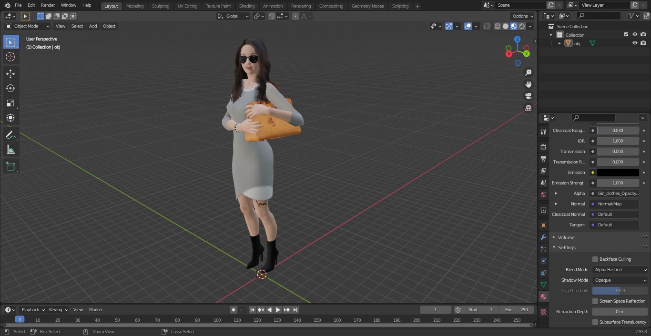Expand the Alpha input row
651x336 pixels.
556,193
